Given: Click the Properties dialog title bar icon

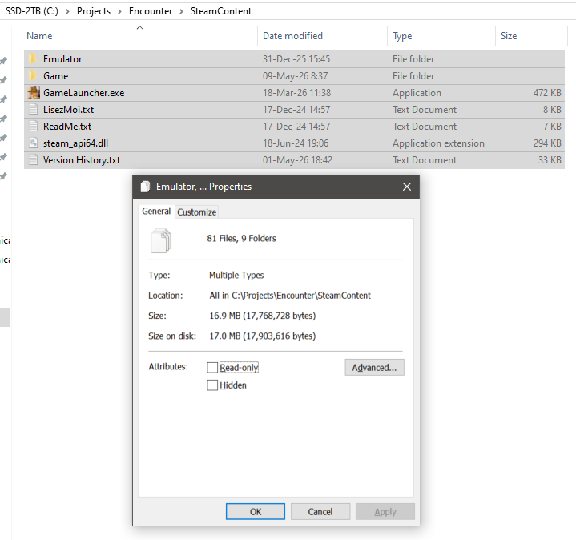Looking at the screenshot, I should click(x=146, y=187).
